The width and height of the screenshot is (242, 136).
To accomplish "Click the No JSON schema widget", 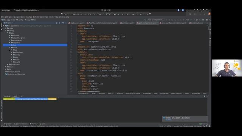I will coord(186,126).
